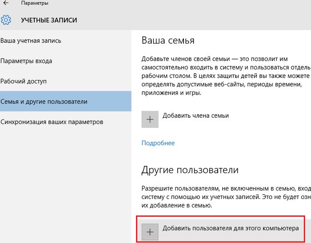Open "Ваша учетная запись" section

[x=31, y=41]
